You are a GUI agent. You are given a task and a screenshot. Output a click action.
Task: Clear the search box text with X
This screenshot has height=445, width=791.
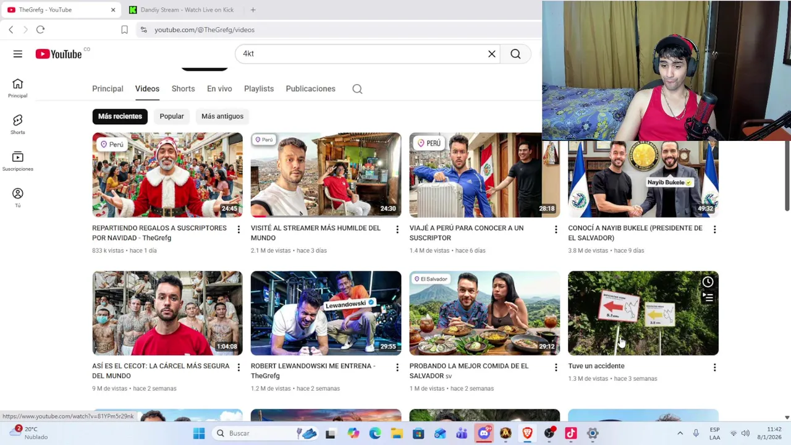[492, 54]
